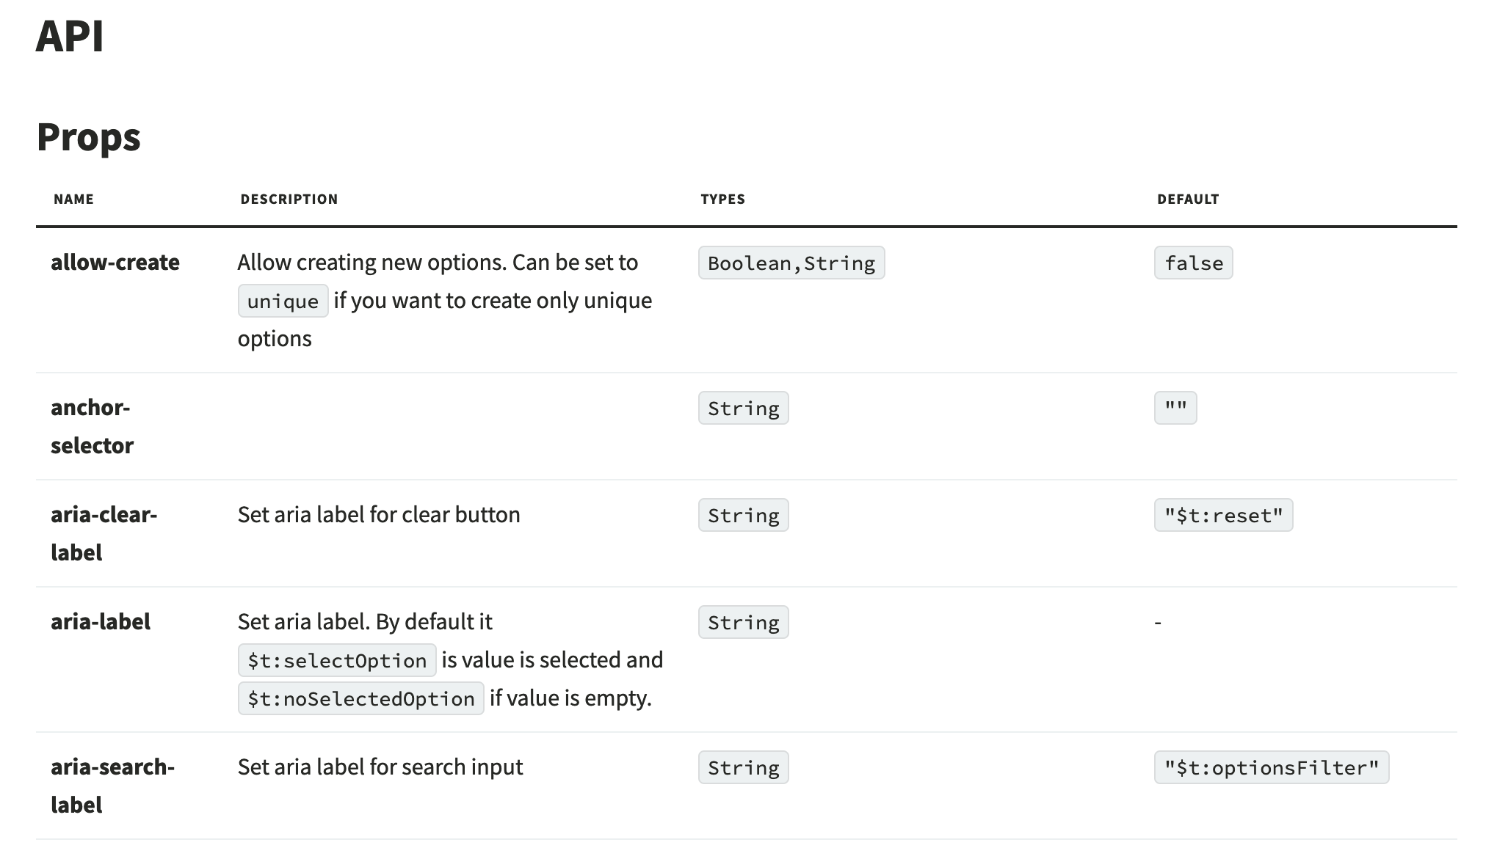This screenshot has height=845, width=1508.
Task: Click the 'false' default value badge
Action: coord(1193,263)
